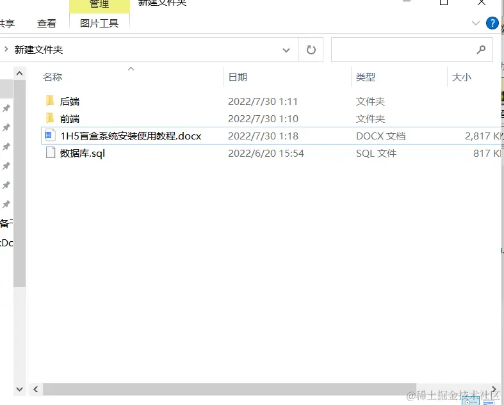
Task: Click date 2022/7/30 1:10 cell
Action: (x=263, y=119)
